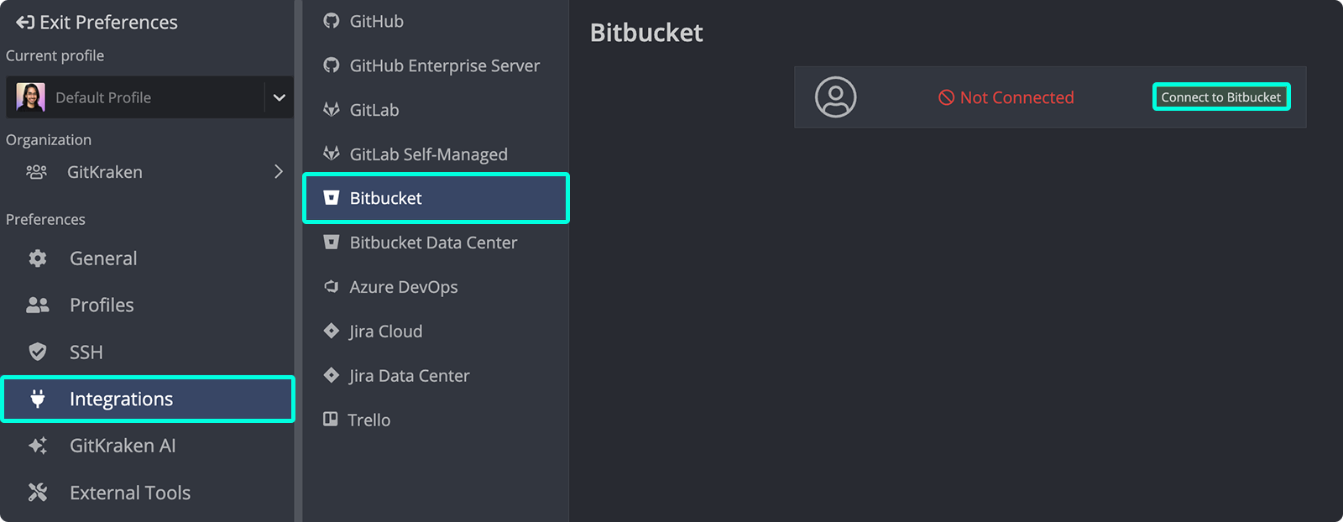Image resolution: width=1343 pixels, height=522 pixels.
Task: Click the External Tools wrench icon
Action: pyautogui.click(x=38, y=493)
